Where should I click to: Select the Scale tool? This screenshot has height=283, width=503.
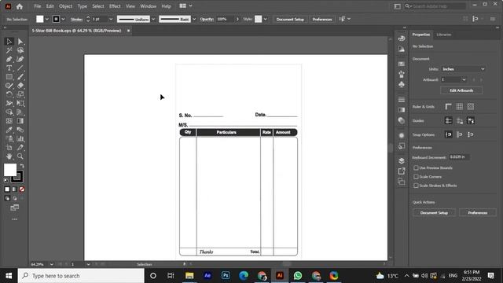[20, 94]
